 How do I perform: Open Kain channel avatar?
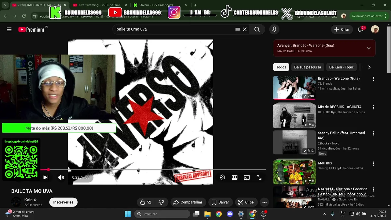(16, 202)
